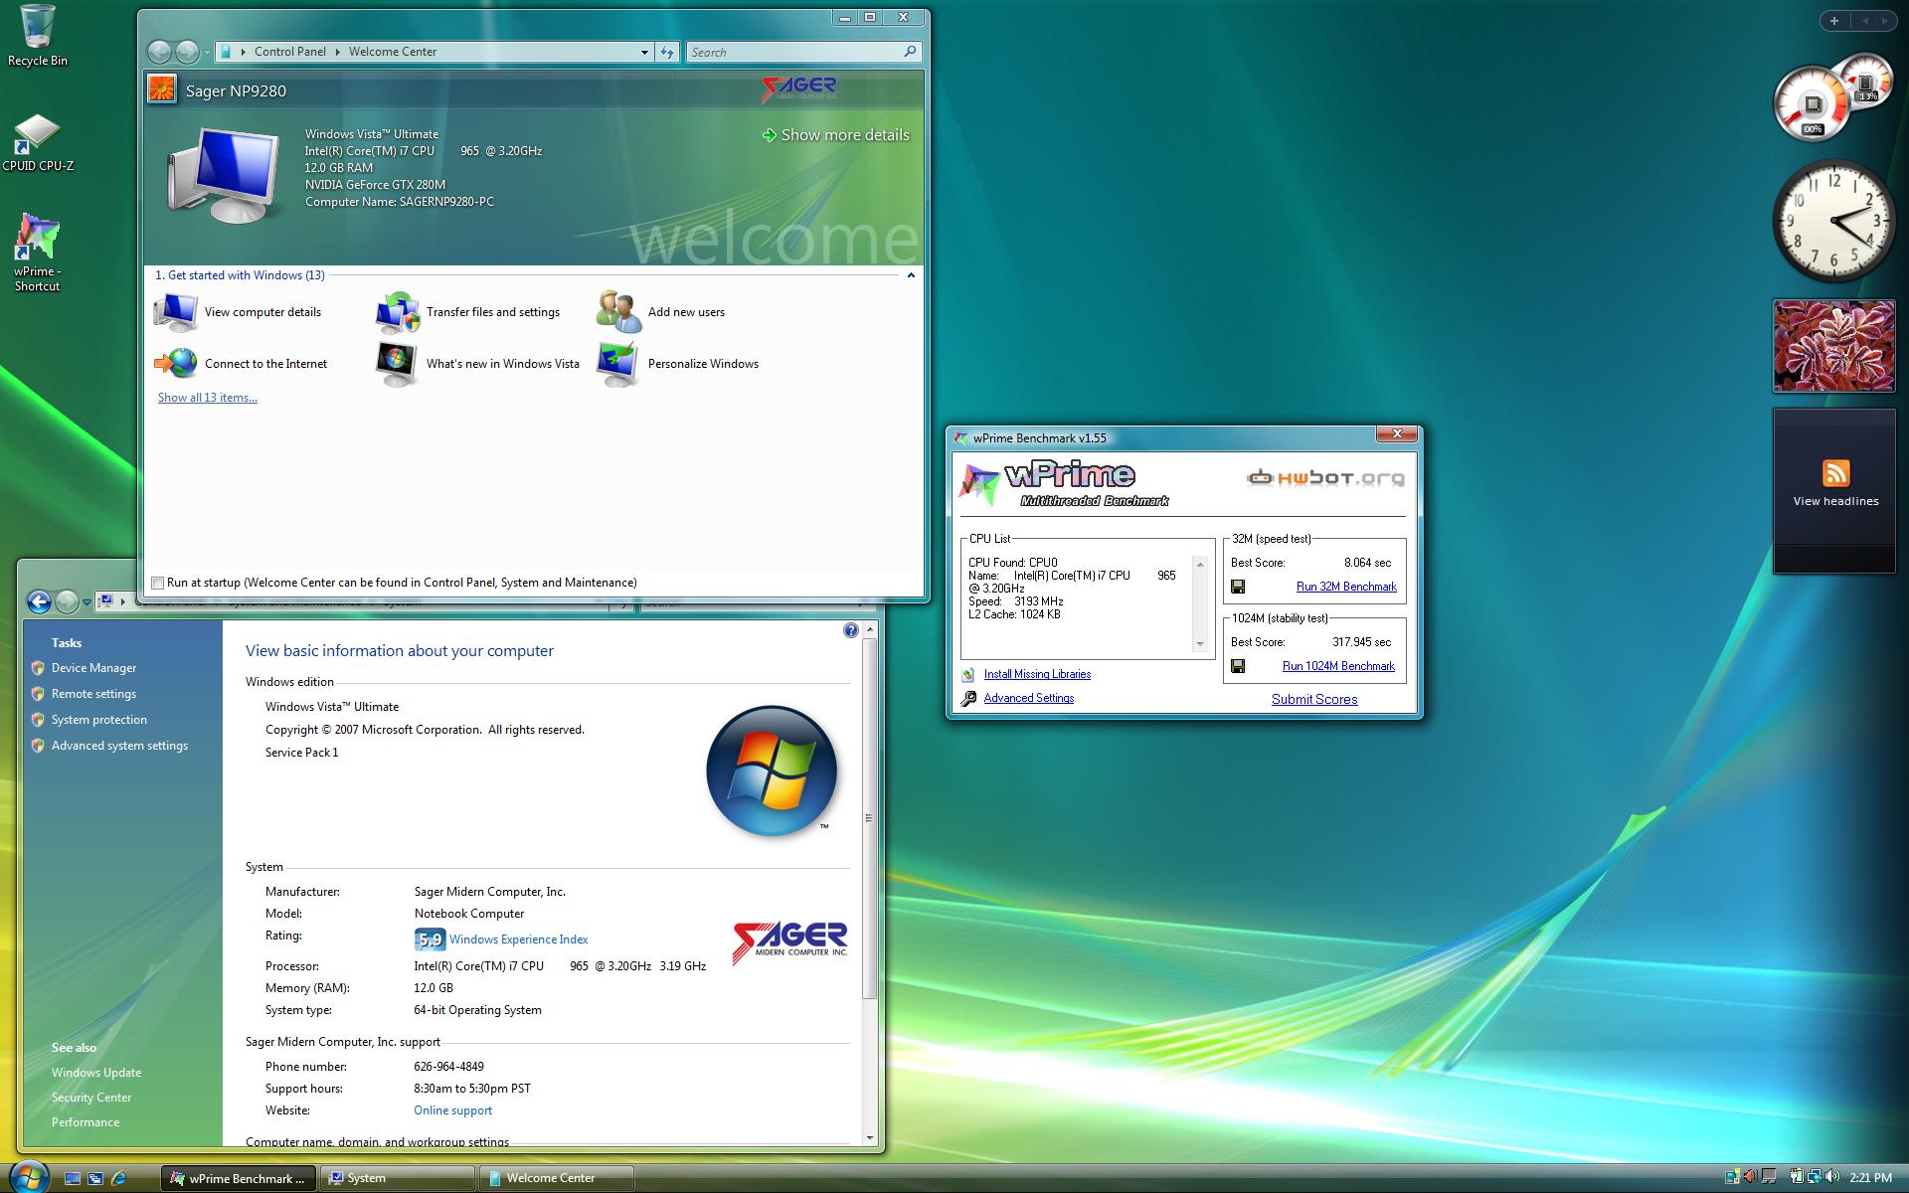Click scroll down arrow in wPrime CPU List
Image resolution: width=1909 pixels, height=1193 pixels.
(1200, 644)
